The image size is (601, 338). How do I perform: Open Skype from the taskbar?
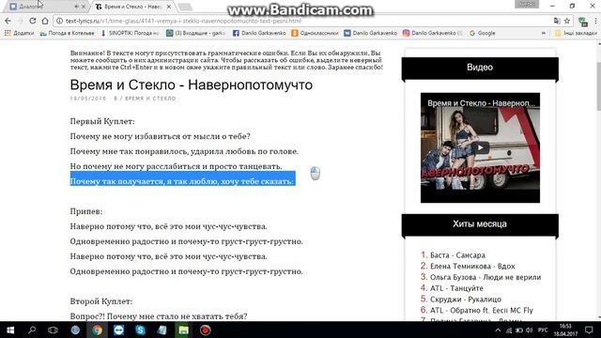(140, 330)
